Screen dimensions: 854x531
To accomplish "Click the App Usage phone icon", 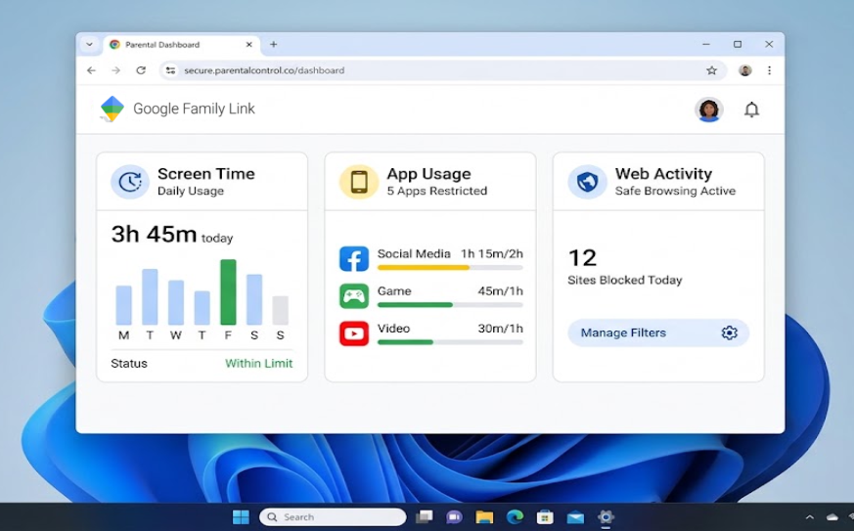I will 358,182.
